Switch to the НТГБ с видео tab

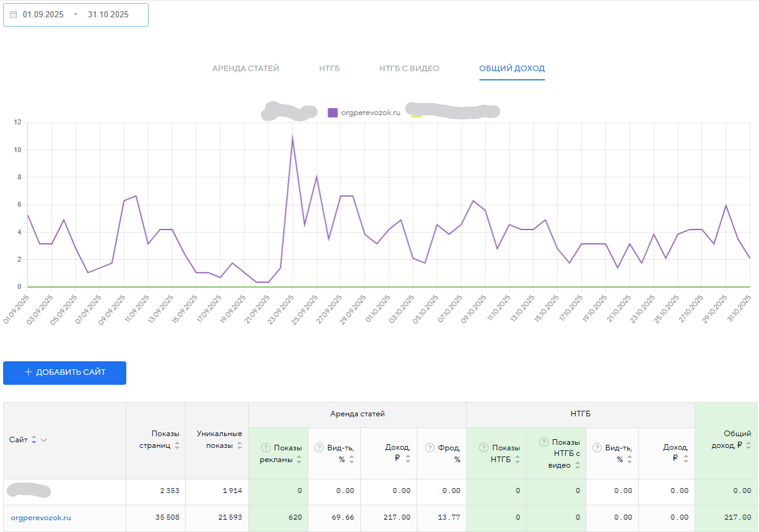click(x=409, y=69)
